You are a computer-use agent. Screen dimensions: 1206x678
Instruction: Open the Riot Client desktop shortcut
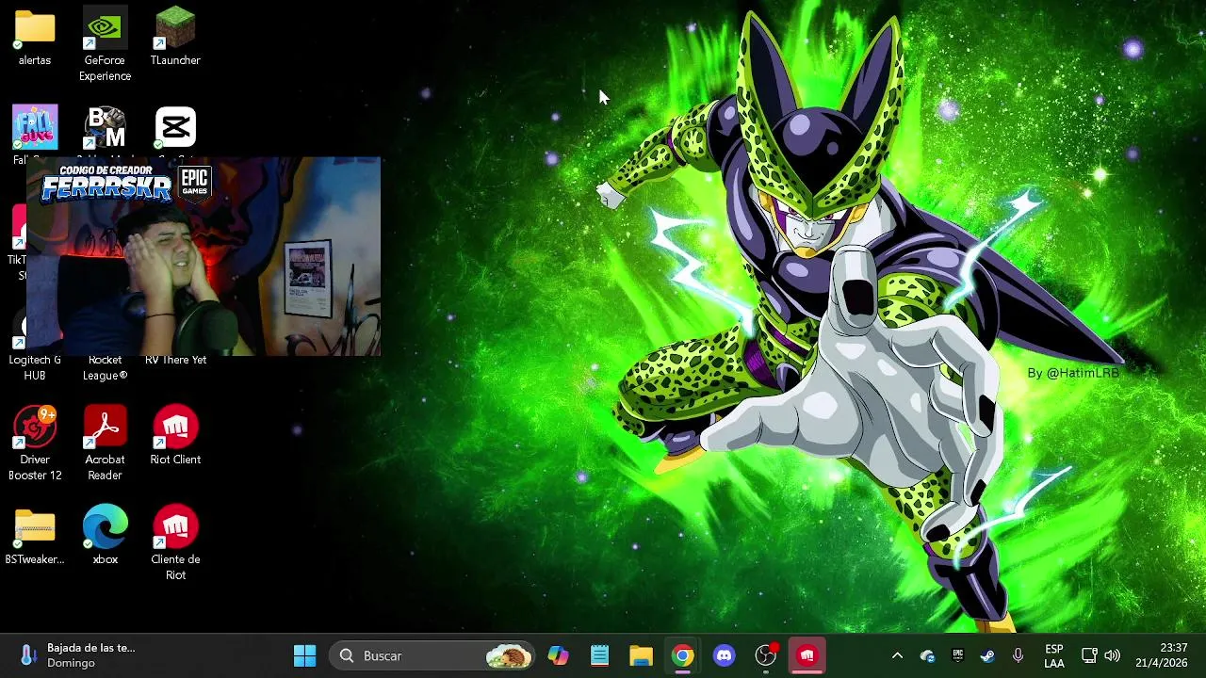tap(175, 435)
